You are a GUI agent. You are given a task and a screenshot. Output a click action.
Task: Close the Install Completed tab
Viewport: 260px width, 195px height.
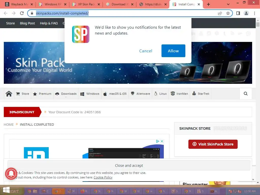click(x=199, y=5)
